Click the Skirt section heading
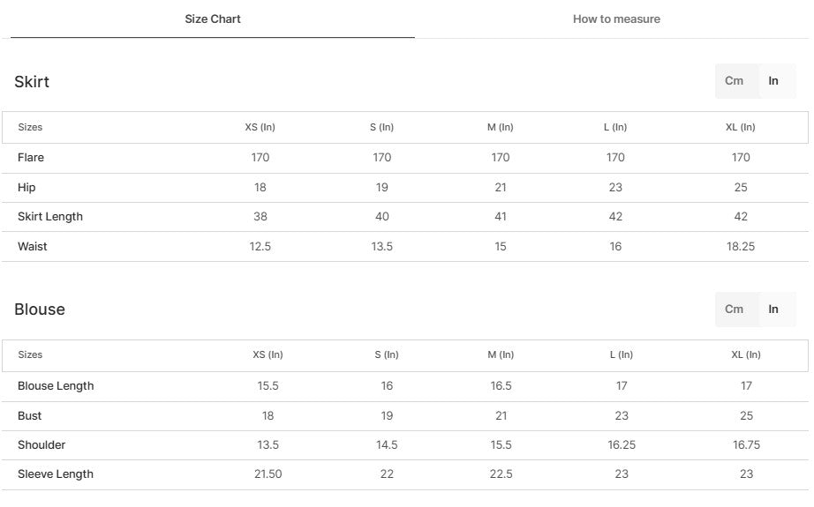Viewport: 814px width, 507px height. [32, 82]
